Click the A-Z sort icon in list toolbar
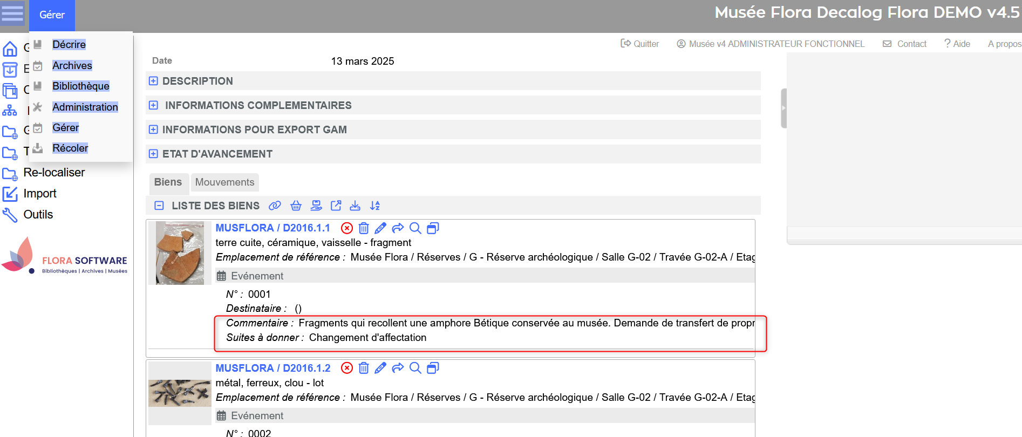Viewport: 1022px width, 437px height. pos(375,206)
